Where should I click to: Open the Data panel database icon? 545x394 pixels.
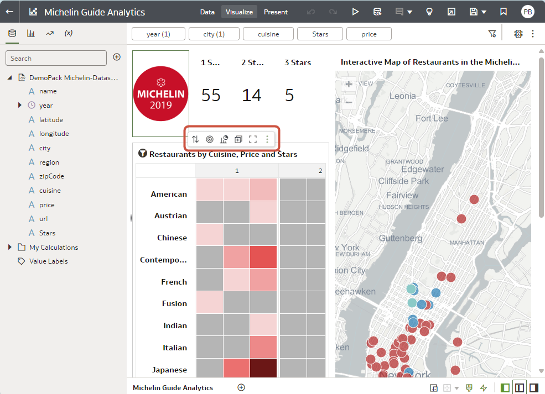pos(12,33)
